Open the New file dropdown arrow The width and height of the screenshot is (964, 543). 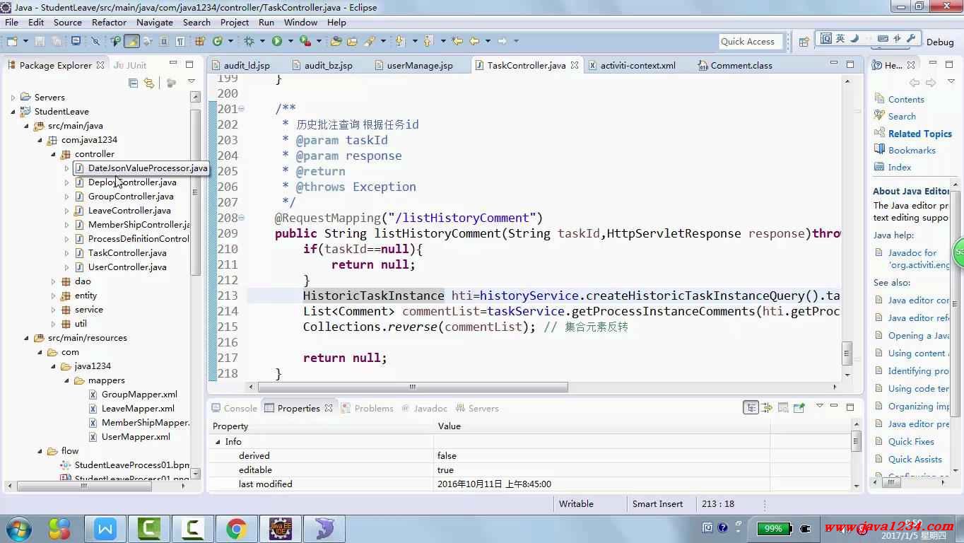point(25,41)
